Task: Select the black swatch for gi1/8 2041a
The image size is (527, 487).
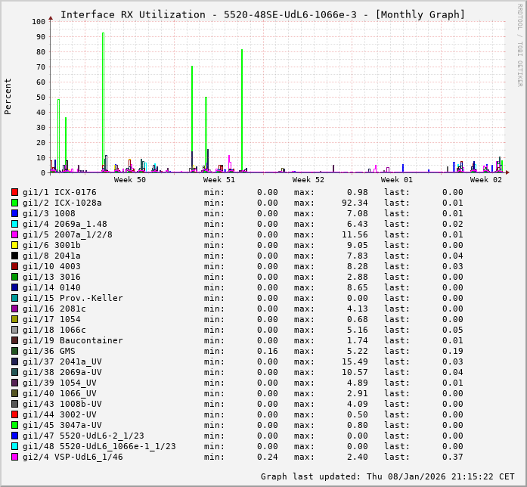Action: pyautogui.click(x=14, y=256)
